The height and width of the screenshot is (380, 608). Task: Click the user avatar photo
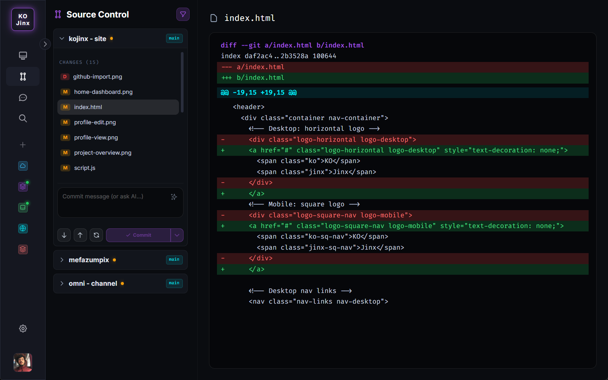tap(23, 363)
